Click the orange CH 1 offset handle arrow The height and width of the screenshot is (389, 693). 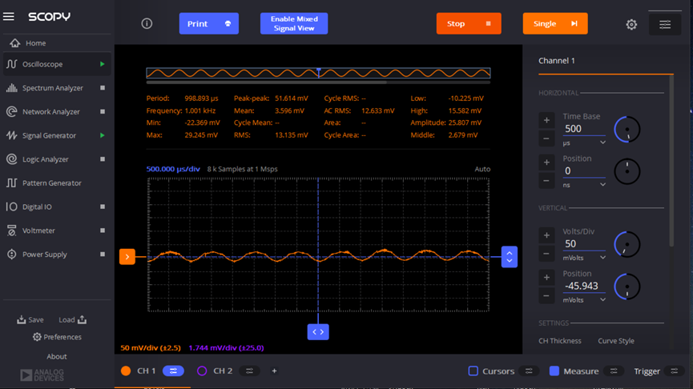click(x=127, y=257)
